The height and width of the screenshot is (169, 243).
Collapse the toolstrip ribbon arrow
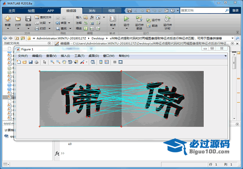point(238,32)
